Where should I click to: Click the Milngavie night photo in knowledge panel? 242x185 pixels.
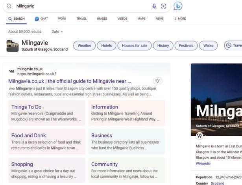click(x=216, y=99)
